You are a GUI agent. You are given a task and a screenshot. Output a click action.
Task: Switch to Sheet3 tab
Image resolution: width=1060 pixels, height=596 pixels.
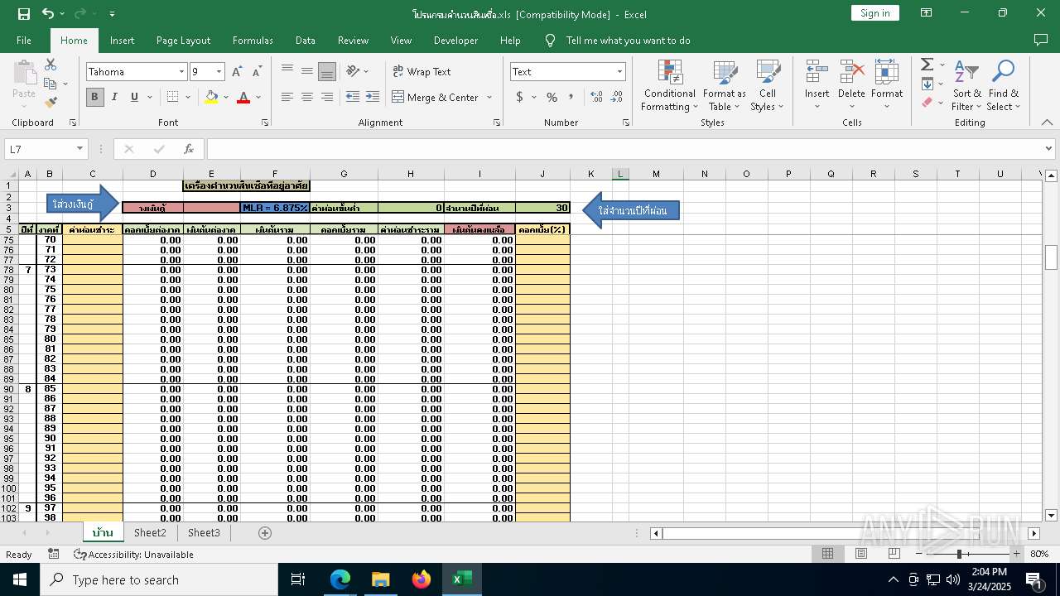tap(204, 533)
